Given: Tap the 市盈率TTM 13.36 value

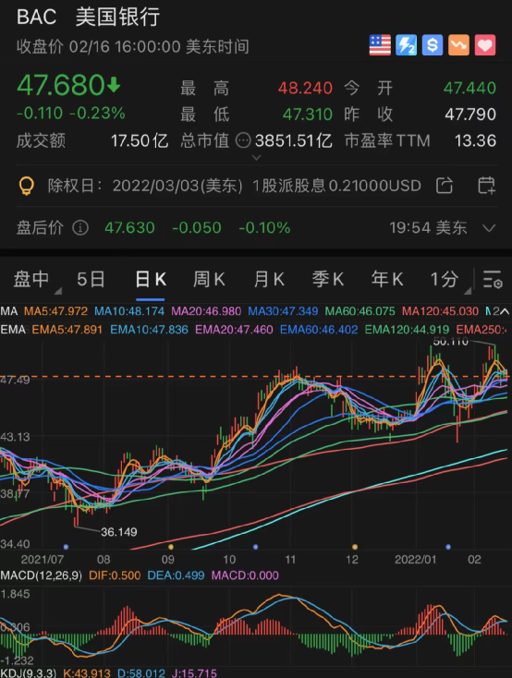Looking at the screenshot, I should (475, 141).
